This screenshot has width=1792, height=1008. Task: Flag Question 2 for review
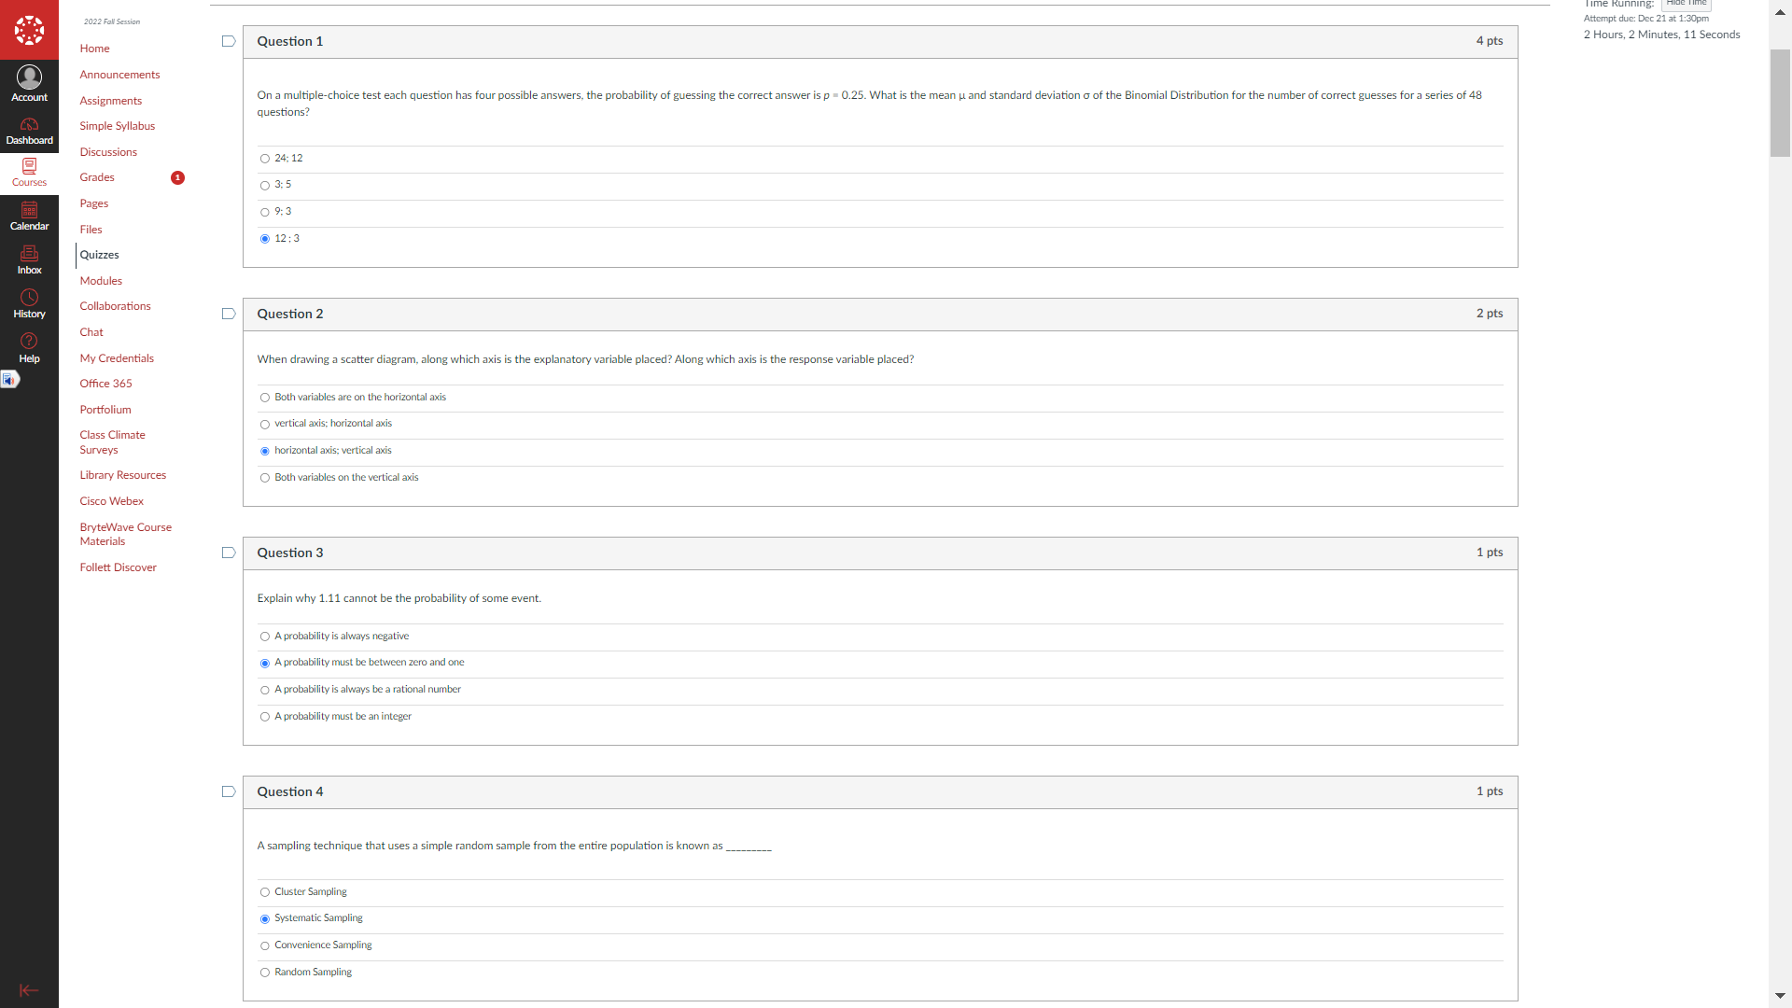[229, 315]
